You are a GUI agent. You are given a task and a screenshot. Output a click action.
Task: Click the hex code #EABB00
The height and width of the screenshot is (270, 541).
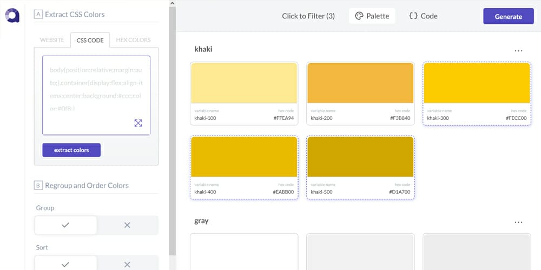(x=283, y=192)
